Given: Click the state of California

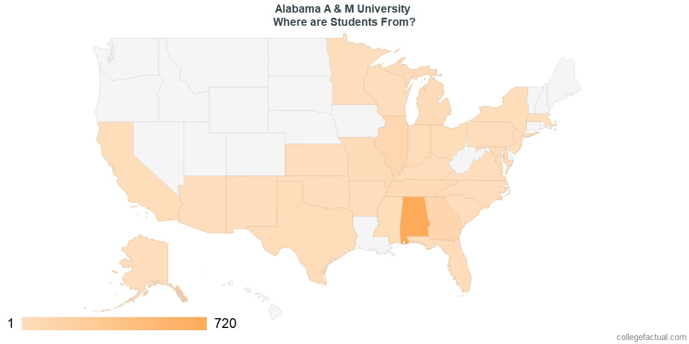Looking at the screenshot, I should (x=123, y=166).
